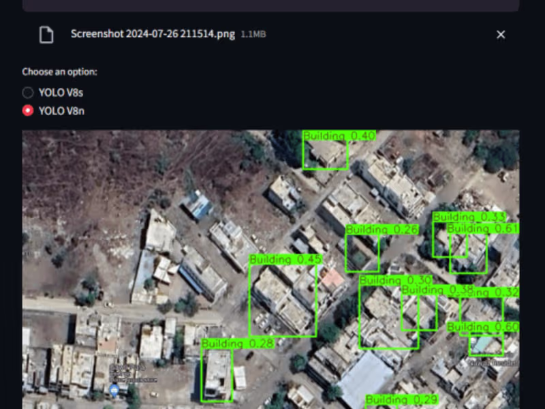Viewport: 545px width, 409px height.
Task: Click the Building 0.30 detection label
Action: 396,280
